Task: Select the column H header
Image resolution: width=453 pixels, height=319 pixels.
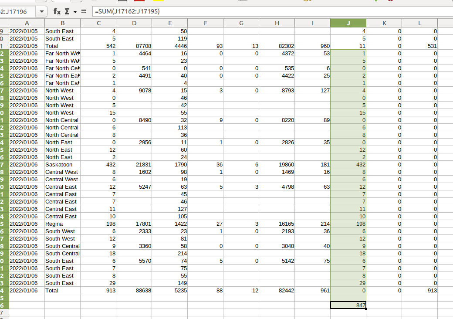Action: click(x=277, y=24)
